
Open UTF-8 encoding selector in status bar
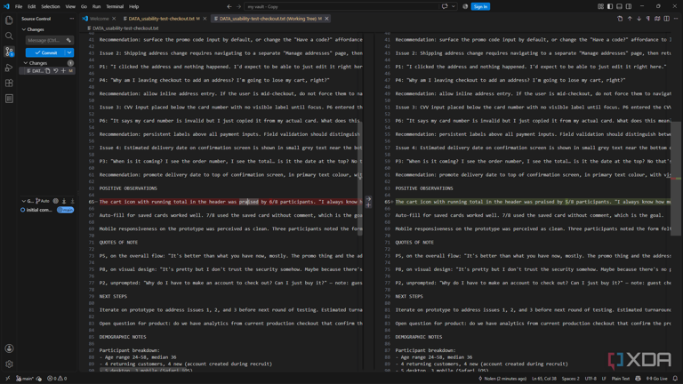(591, 379)
